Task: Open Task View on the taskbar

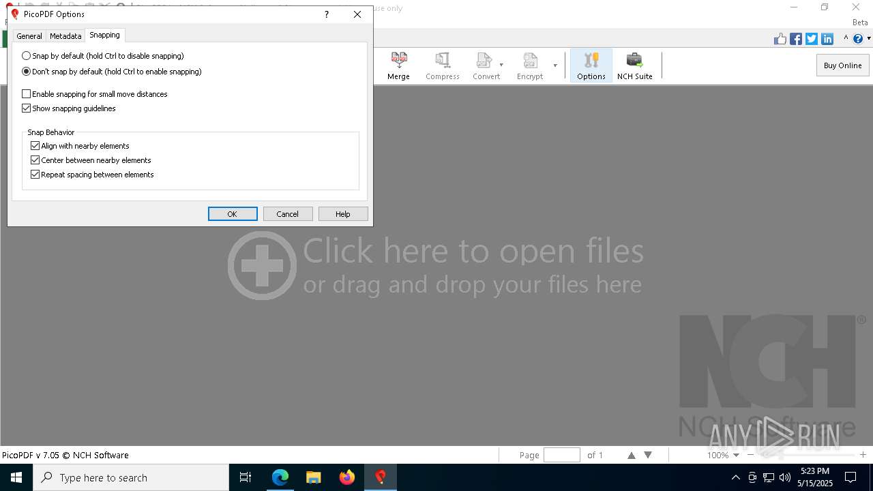Action: [x=246, y=477]
